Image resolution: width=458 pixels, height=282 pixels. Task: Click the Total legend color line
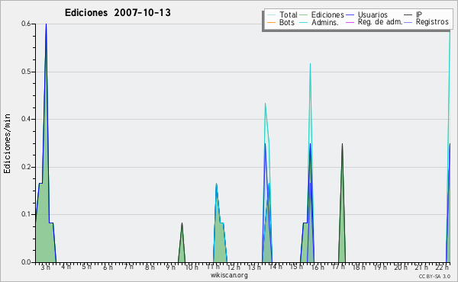[x=271, y=15]
